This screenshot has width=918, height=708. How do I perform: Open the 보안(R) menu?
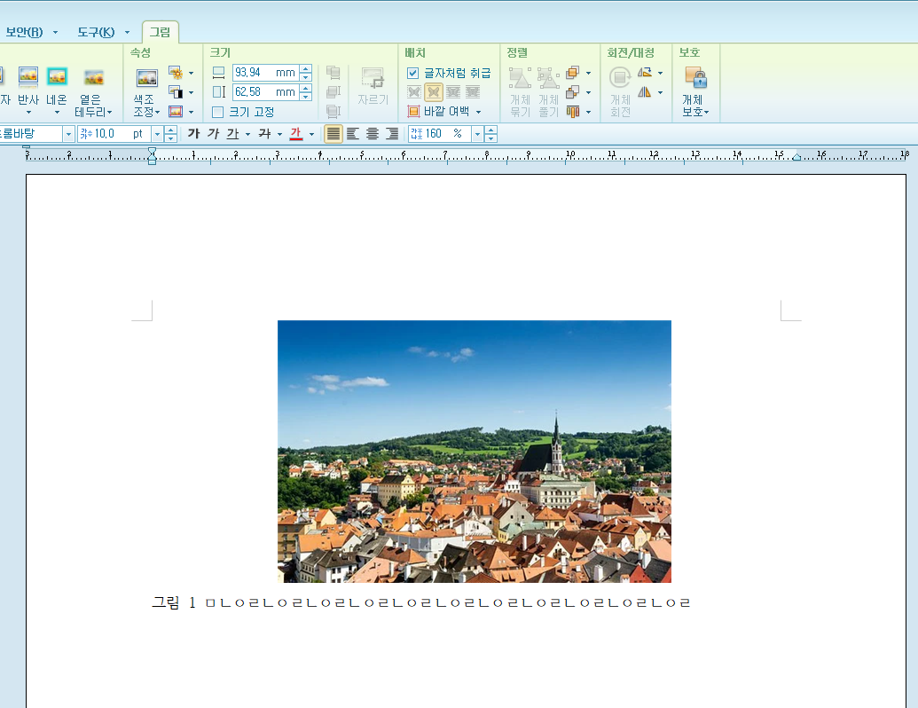[x=23, y=32]
